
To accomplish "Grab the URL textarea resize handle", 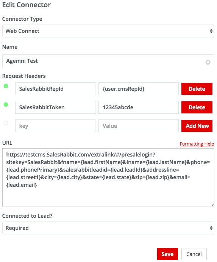I will (212, 205).
